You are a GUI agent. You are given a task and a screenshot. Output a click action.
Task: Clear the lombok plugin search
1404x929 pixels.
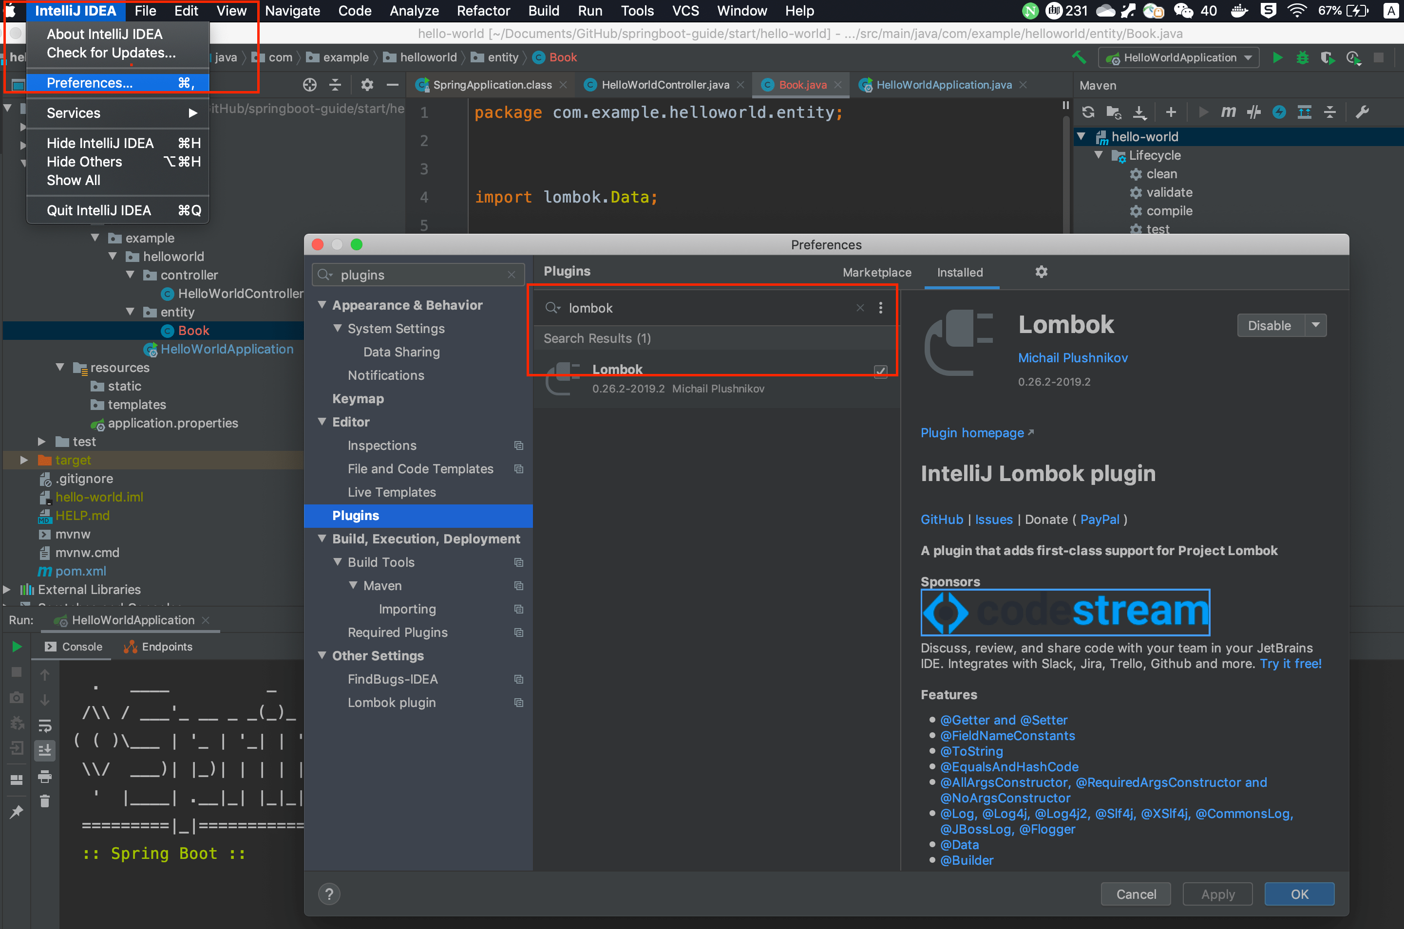tap(860, 308)
